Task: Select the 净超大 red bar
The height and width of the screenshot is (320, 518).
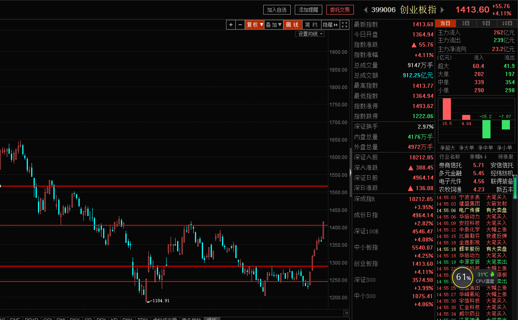Action: [x=447, y=109]
